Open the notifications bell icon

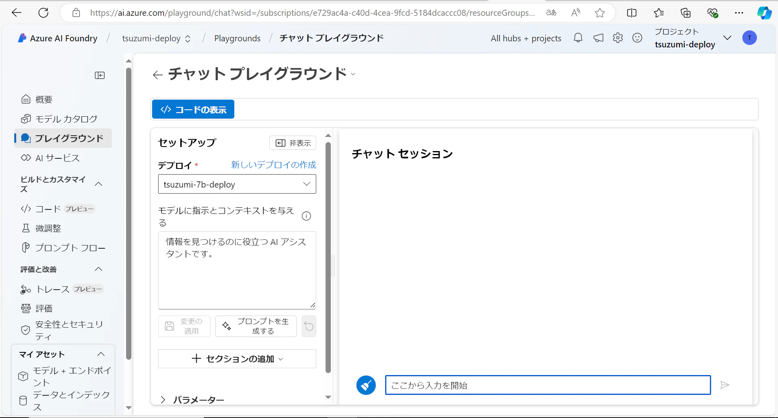[578, 38]
